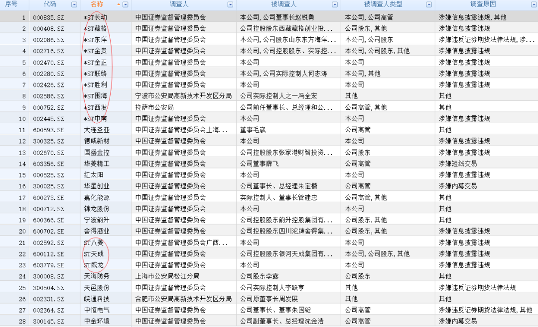Select the 涉嫌短线交易 reason cell
This screenshot has width=538, height=327.
[x=457, y=163]
